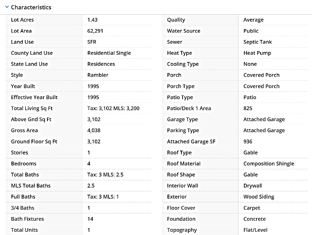Click the Roof Material value Composition Shingle
Image resolution: width=312 pixels, height=235 pixels.
tap(268, 164)
